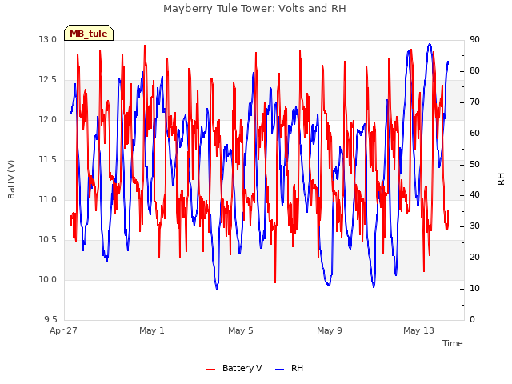
Task: Click the MB_tule annotation label
Action: coord(89,33)
